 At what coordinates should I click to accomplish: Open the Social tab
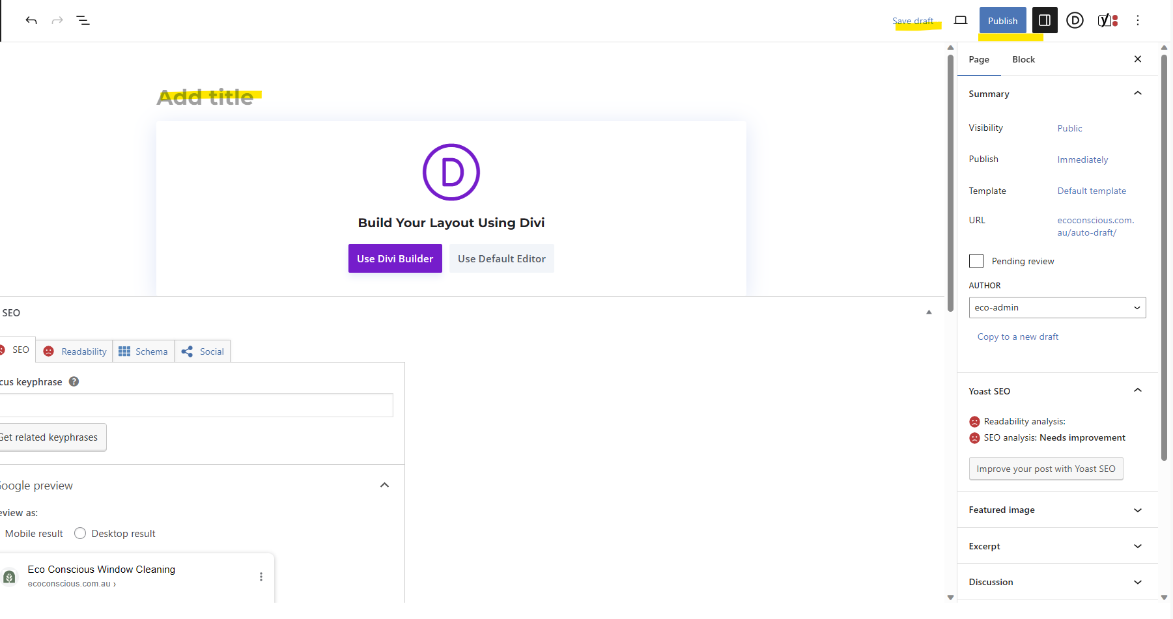203,351
